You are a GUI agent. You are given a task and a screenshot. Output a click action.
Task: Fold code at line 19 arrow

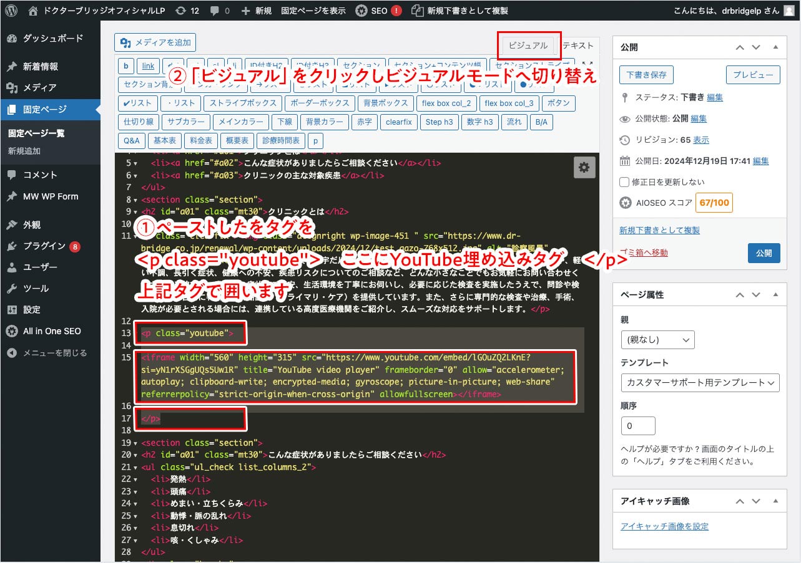136,443
